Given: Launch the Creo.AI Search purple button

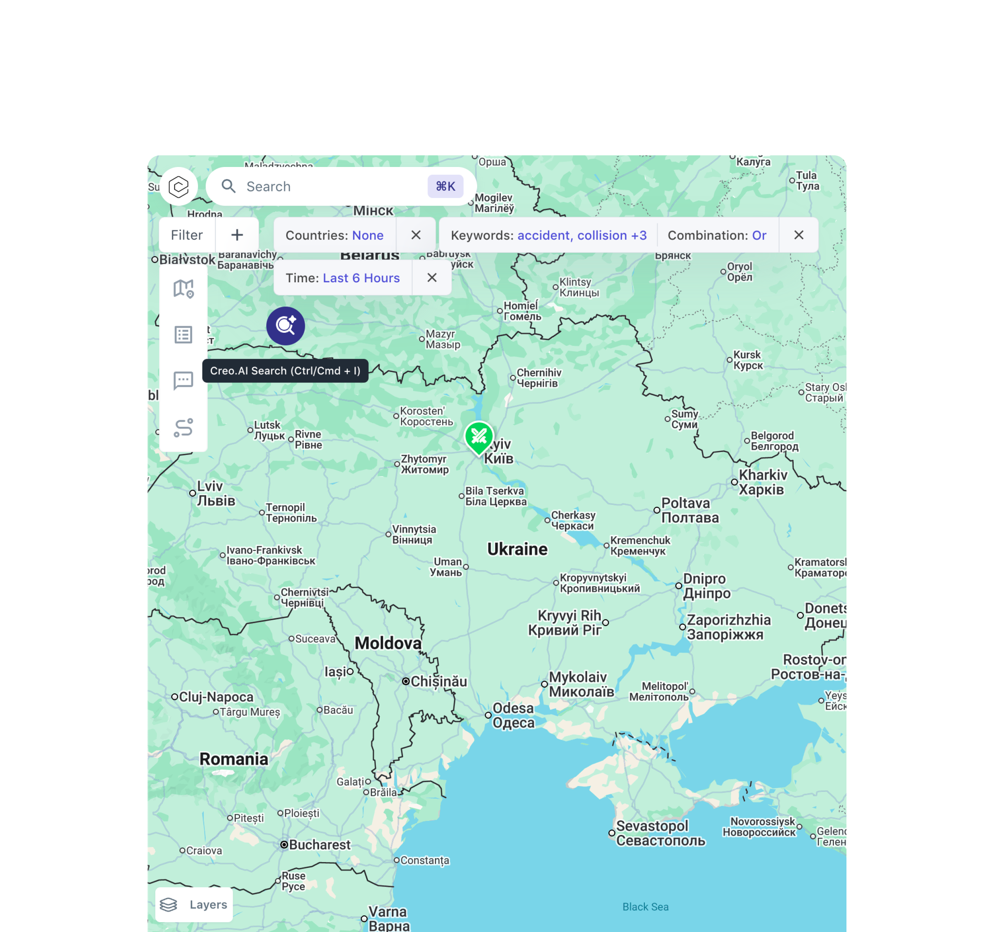Looking at the screenshot, I should pos(285,325).
